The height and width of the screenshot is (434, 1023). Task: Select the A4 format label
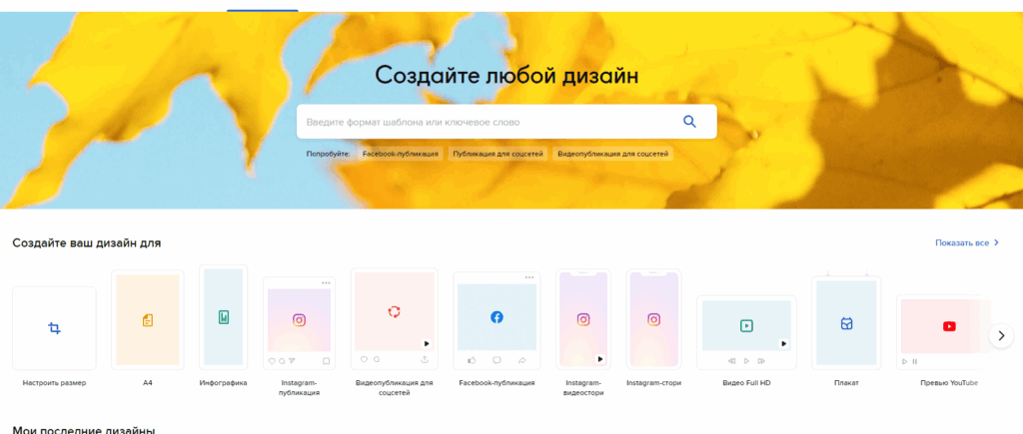pyautogui.click(x=148, y=383)
